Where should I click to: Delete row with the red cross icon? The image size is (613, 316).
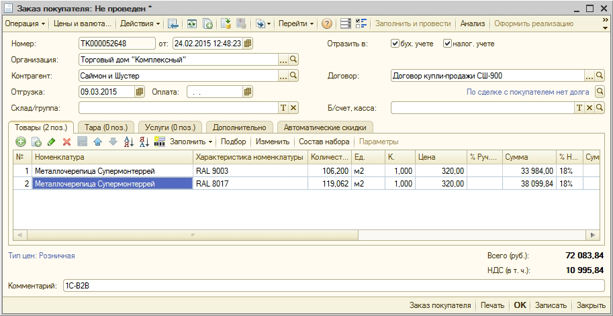pyautogui.click(x=67, y=142)
